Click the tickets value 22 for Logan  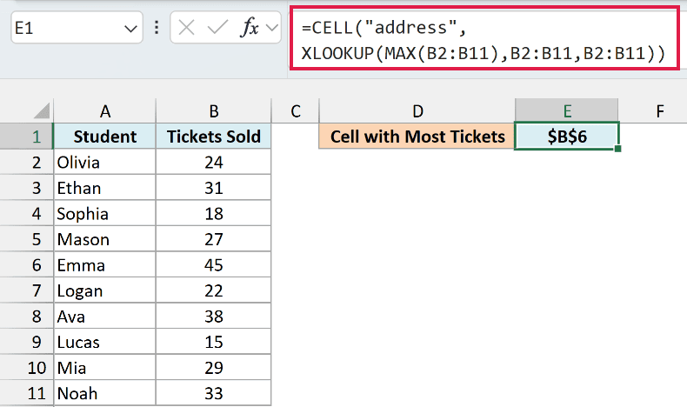(213, 290)
